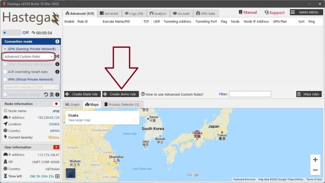Click the Enable column header
The image size is (325, 183).
[x=69, y=21]
